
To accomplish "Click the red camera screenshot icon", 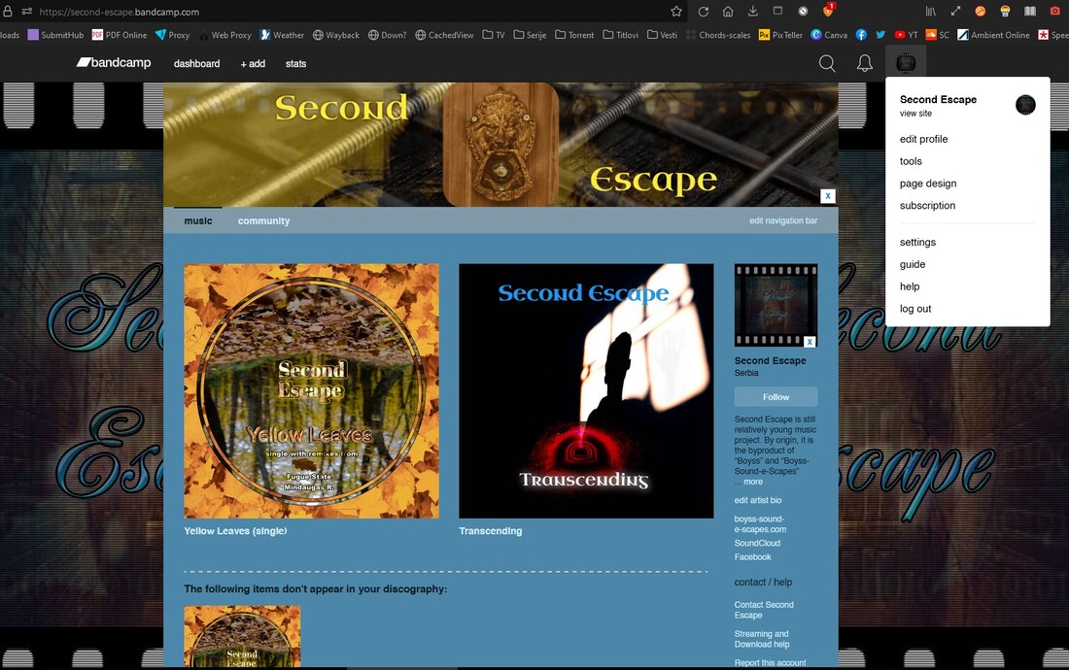I will click(1054, 12).
